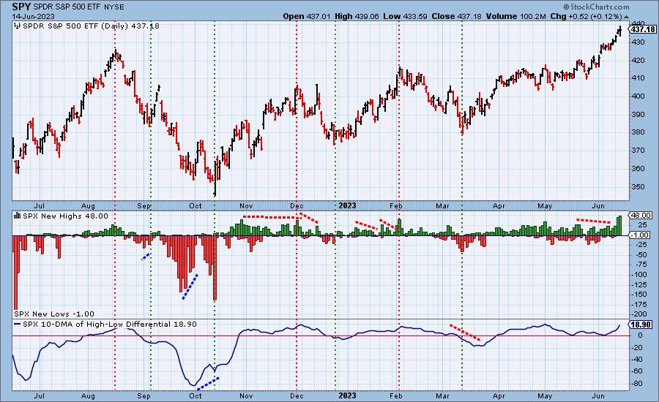This screenshot has height=402, width=659.
Task: Click the bold 2023 label under the price panel
Action: [347, 205]
